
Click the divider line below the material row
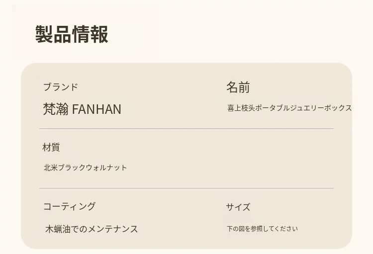click(x=186, y=188)
